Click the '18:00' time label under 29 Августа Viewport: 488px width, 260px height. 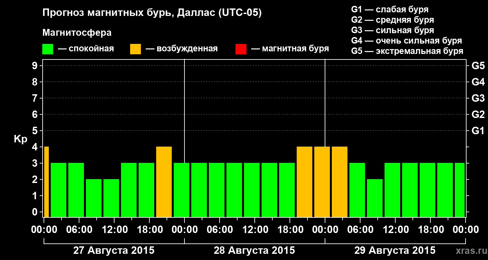click(x=431, y=229)
